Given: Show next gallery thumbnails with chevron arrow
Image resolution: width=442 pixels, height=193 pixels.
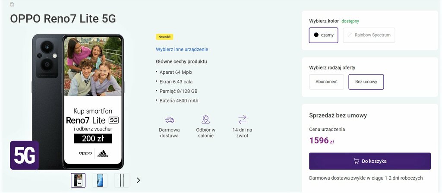Looking at the screenshot, I should 139,180.
